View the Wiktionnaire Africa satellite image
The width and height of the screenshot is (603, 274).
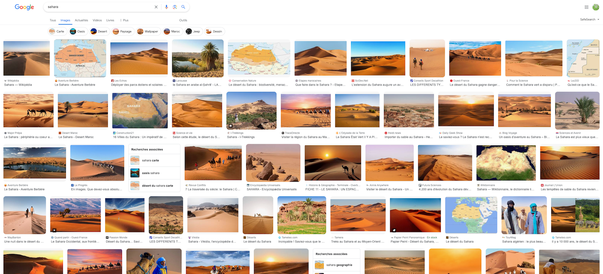506,163
